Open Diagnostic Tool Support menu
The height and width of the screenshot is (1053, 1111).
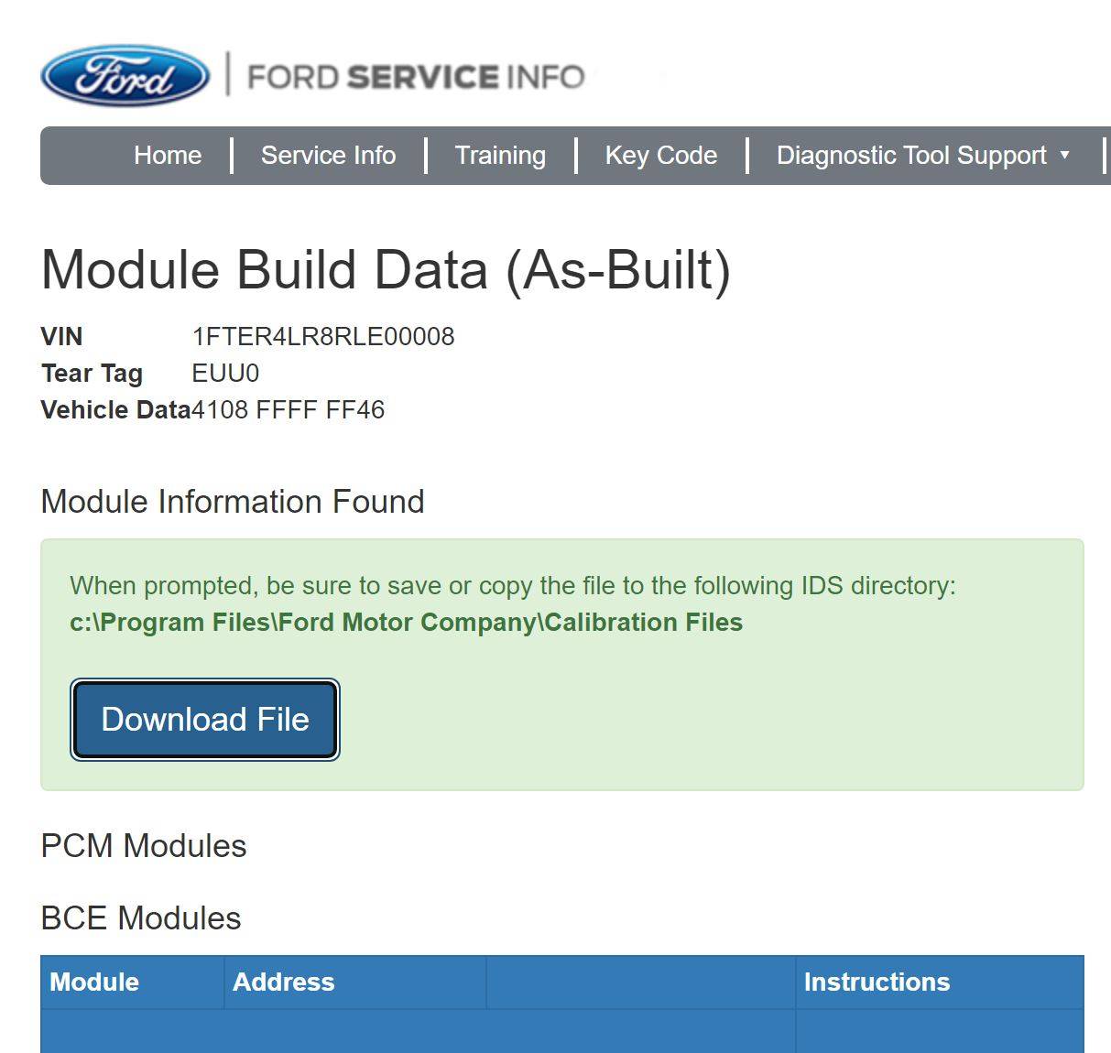coord(911,156)
